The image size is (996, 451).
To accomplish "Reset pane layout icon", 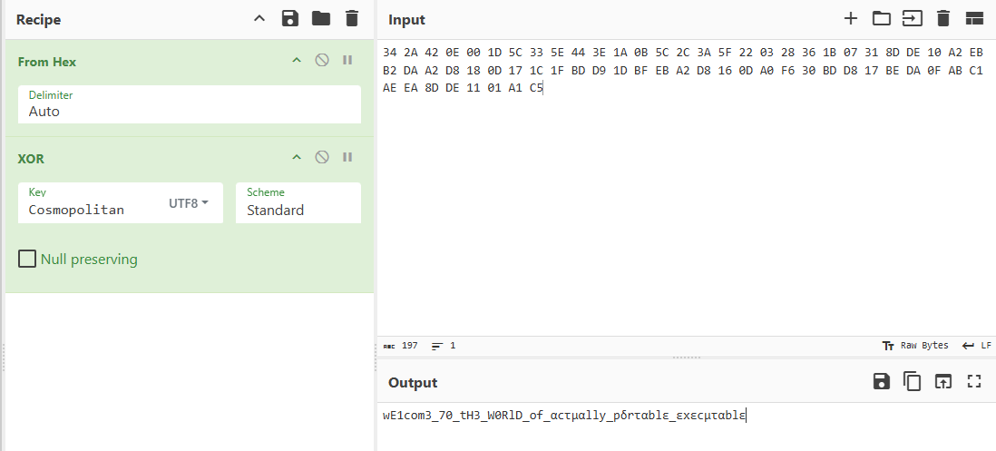I will (974, 18).
